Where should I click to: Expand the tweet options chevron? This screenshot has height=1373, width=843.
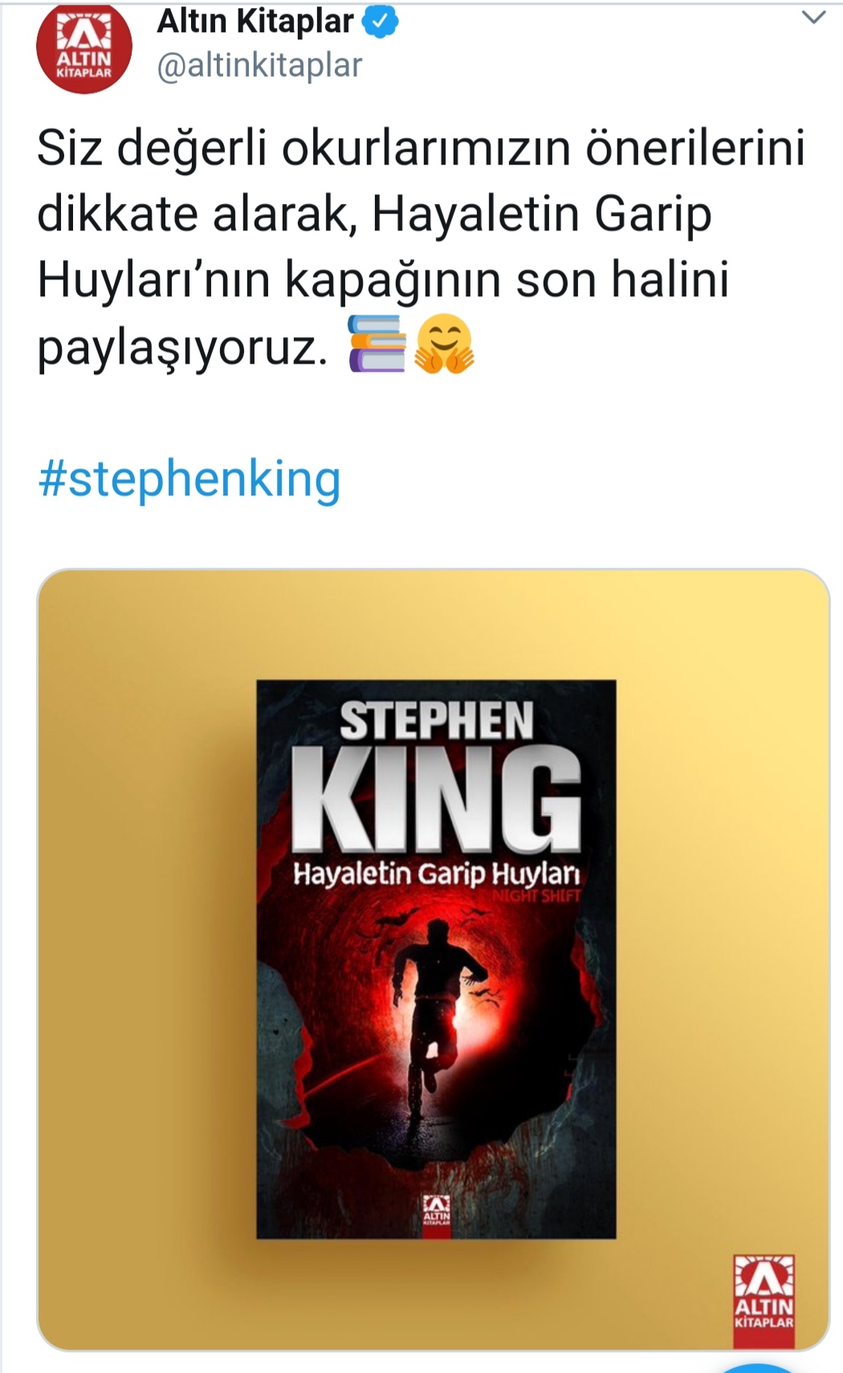(x=814, y=18)
